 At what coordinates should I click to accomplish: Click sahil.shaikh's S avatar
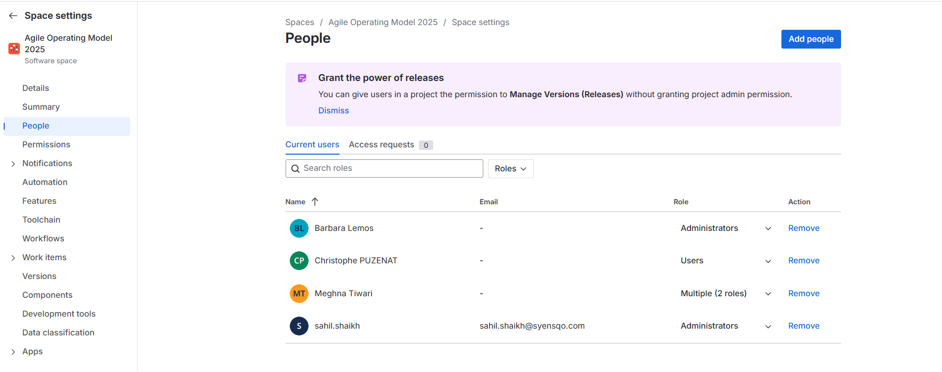[299, 326]
